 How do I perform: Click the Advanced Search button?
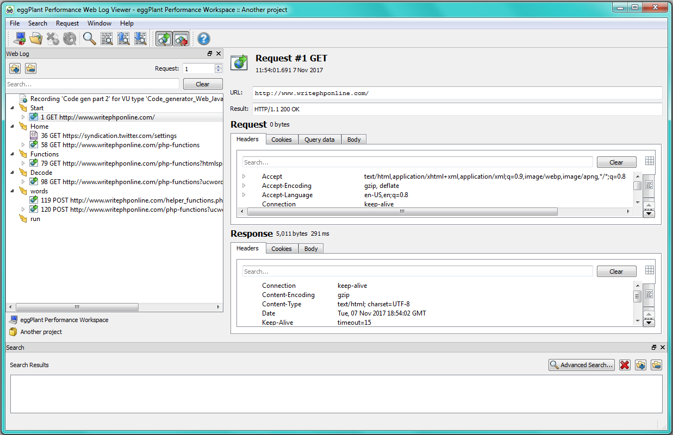(x=581, y=365)
